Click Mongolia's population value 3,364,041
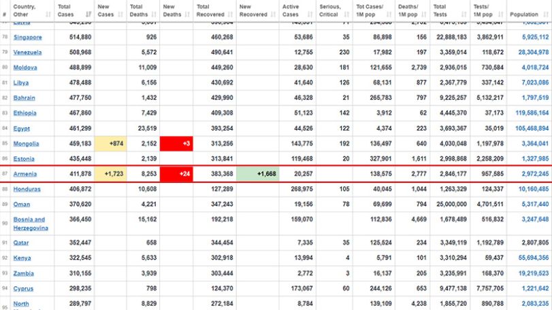The image size is (552, 310). [535, 143]
